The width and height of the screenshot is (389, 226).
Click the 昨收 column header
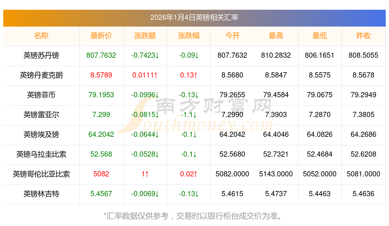tap(363, 36)
